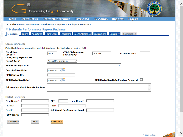Follow the Package Maintenance breadcrumb link
Screen dimensions: 183x137
80,25
